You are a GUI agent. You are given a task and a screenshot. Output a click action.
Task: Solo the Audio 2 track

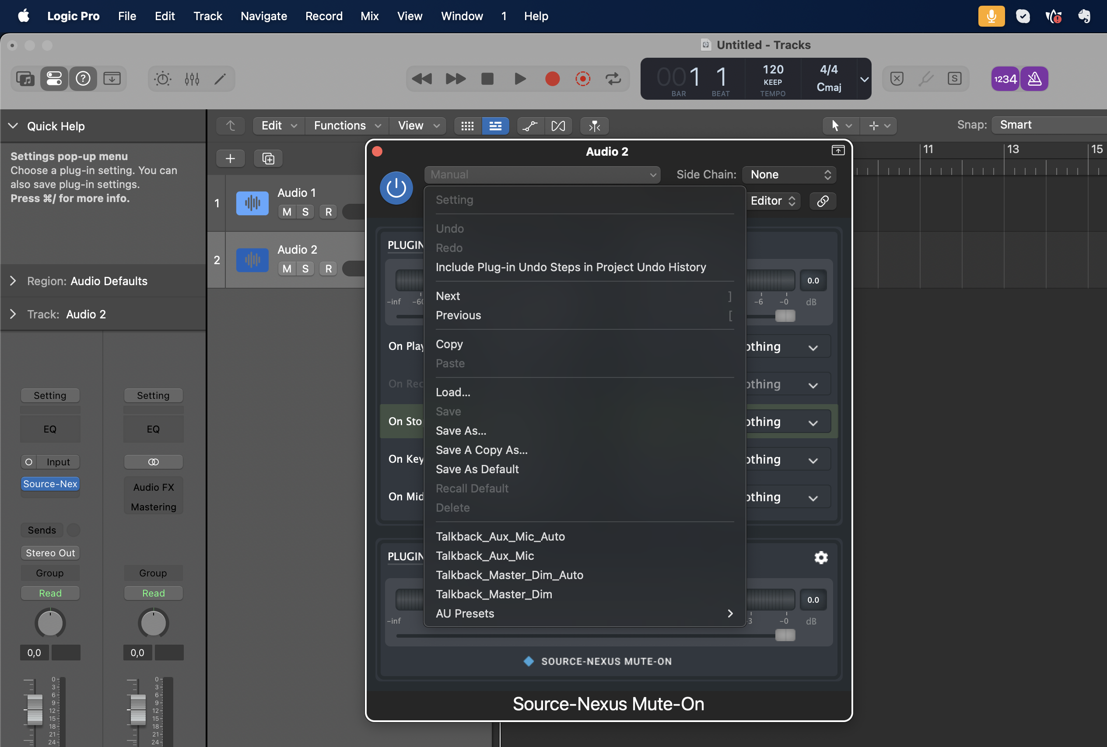(x=305, y=269)
